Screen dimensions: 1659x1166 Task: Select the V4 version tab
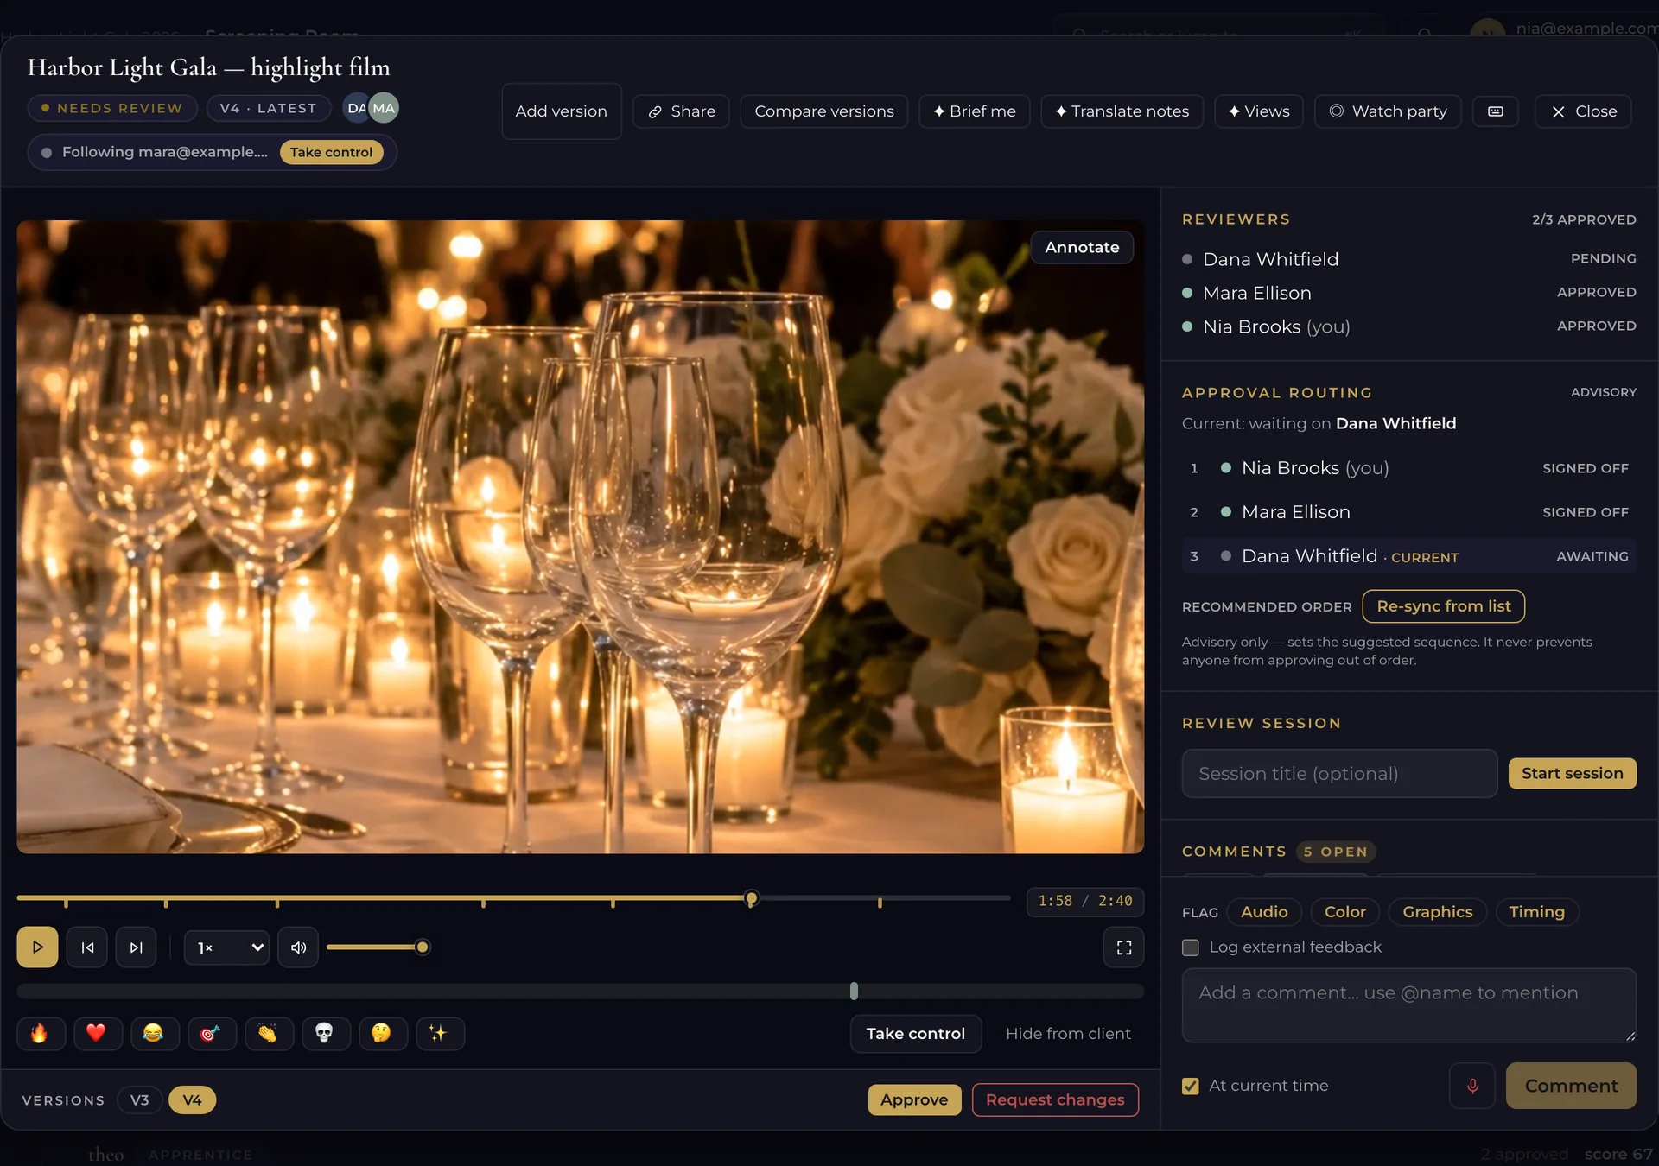pyautogui.click(x=192, y=1099)
